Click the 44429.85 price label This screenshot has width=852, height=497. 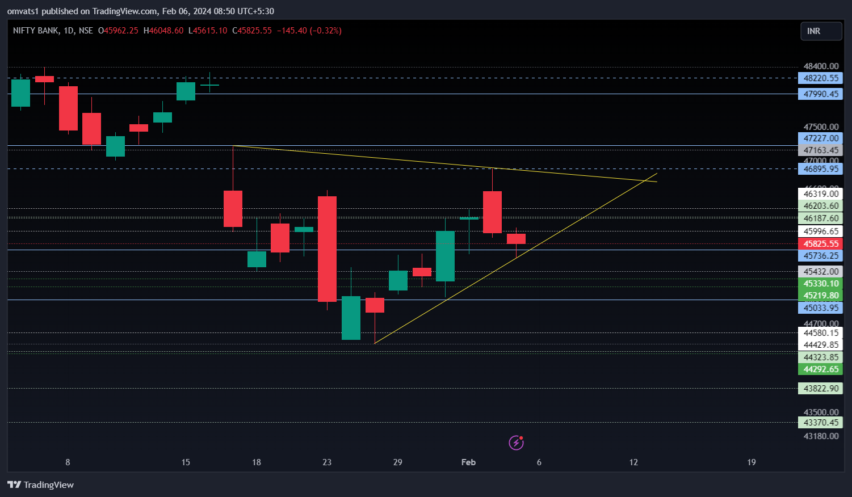coord(821,345)
